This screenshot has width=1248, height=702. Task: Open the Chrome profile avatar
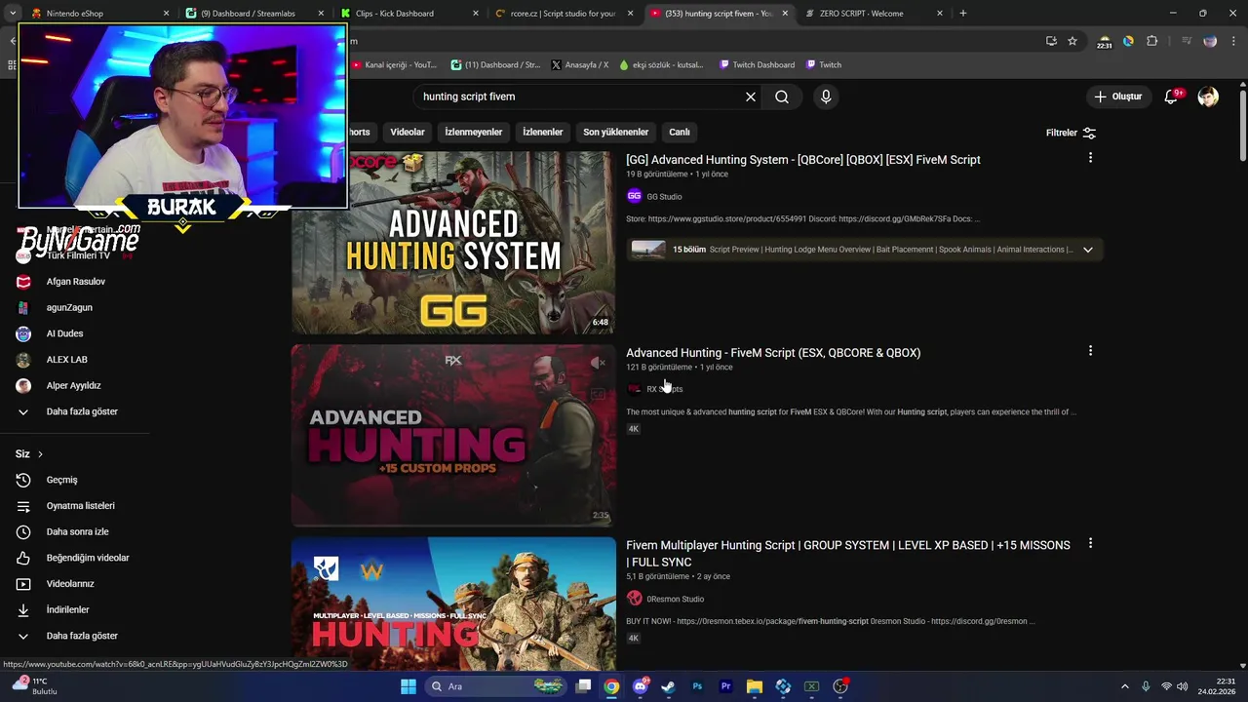click(x=1210, y=41)
